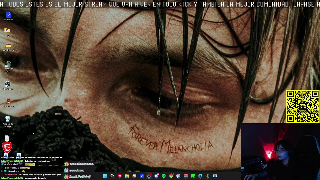
Task: Select the blank document file above MSI icon
Action: (7, 138)
